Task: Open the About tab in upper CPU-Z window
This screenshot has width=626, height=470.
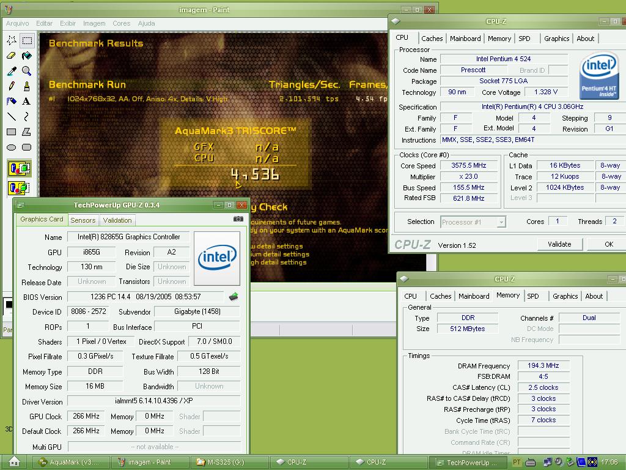Action: point(585,39)
